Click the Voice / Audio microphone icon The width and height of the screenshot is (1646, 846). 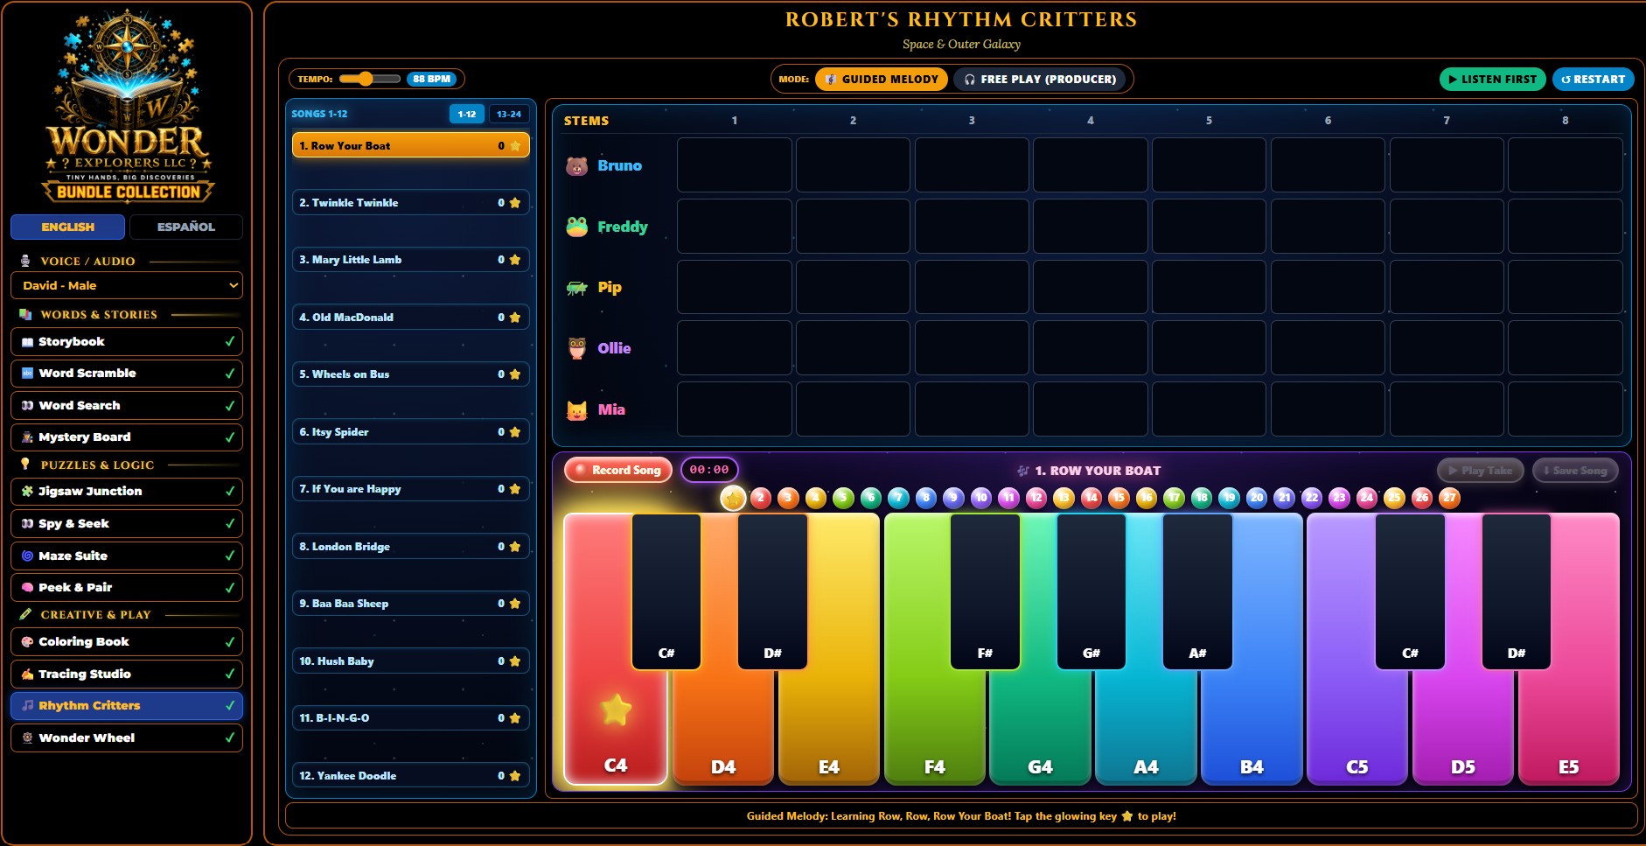26,261
